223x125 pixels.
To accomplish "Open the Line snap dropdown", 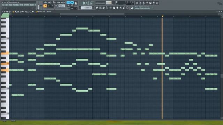I will click(74, 8).
